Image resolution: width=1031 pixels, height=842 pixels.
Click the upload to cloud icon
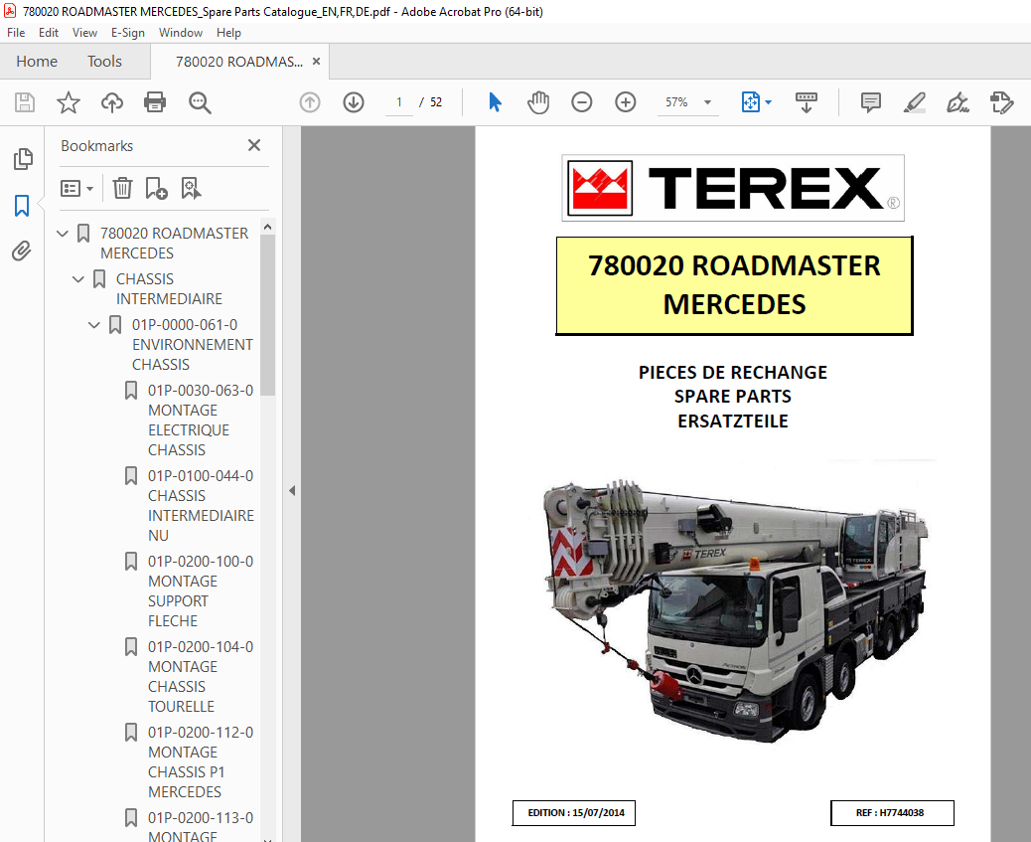[112, 102]
